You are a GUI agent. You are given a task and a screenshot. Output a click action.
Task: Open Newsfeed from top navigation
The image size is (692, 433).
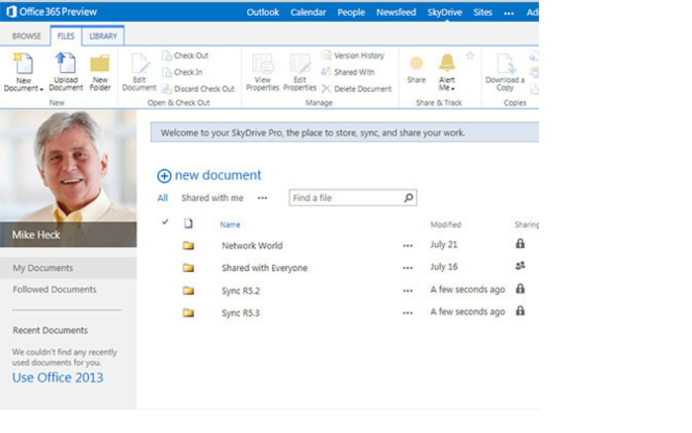click(x=395, y=13)
